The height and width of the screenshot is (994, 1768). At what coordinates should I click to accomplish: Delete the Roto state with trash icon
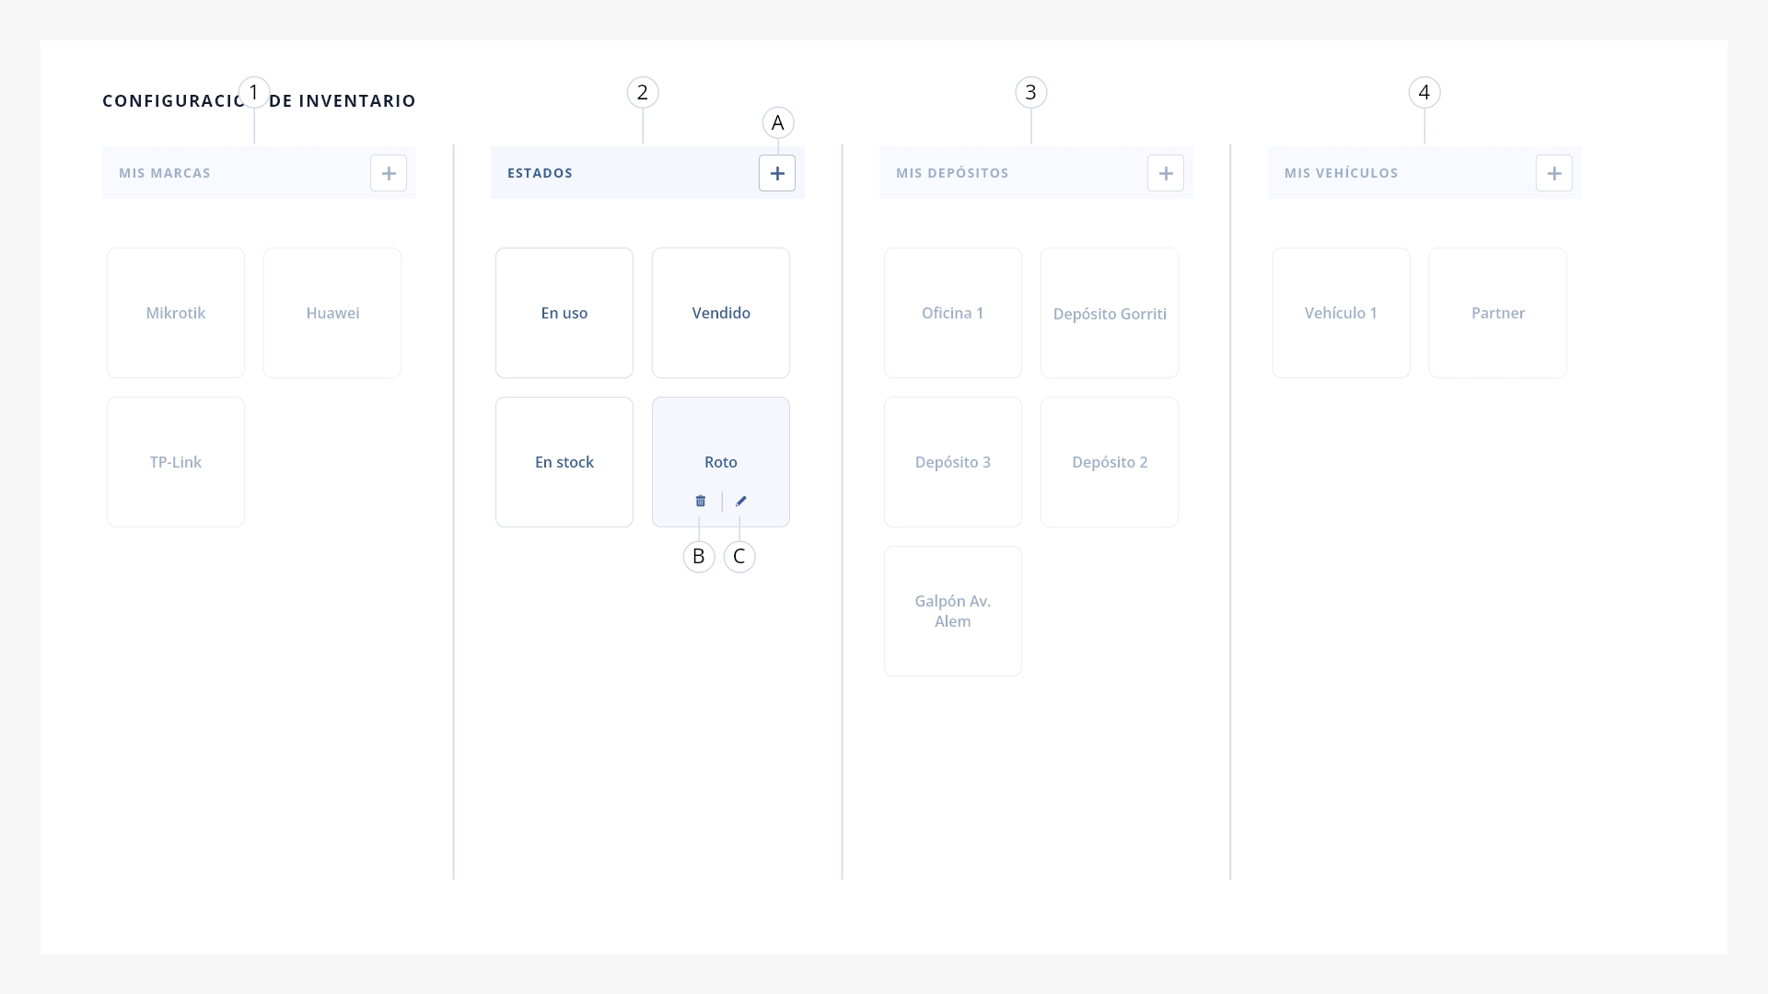coord(701,501)
